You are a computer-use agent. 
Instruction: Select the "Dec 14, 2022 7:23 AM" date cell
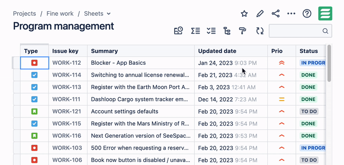pyautogui.click(x=231, y=99)
